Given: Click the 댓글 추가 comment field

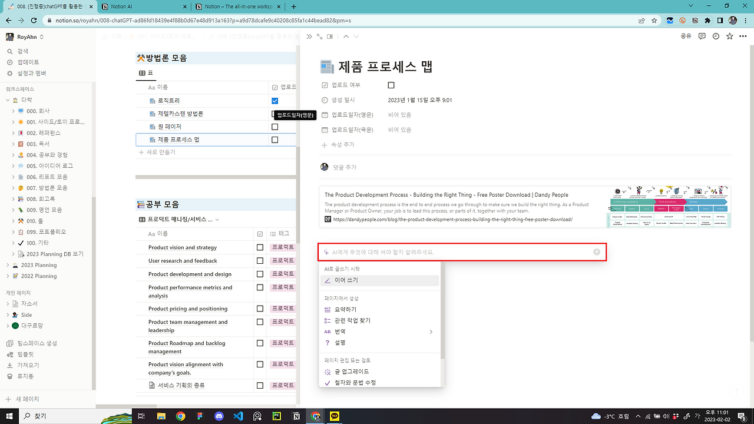Looking at the screenshot, I should pos(345,167).
